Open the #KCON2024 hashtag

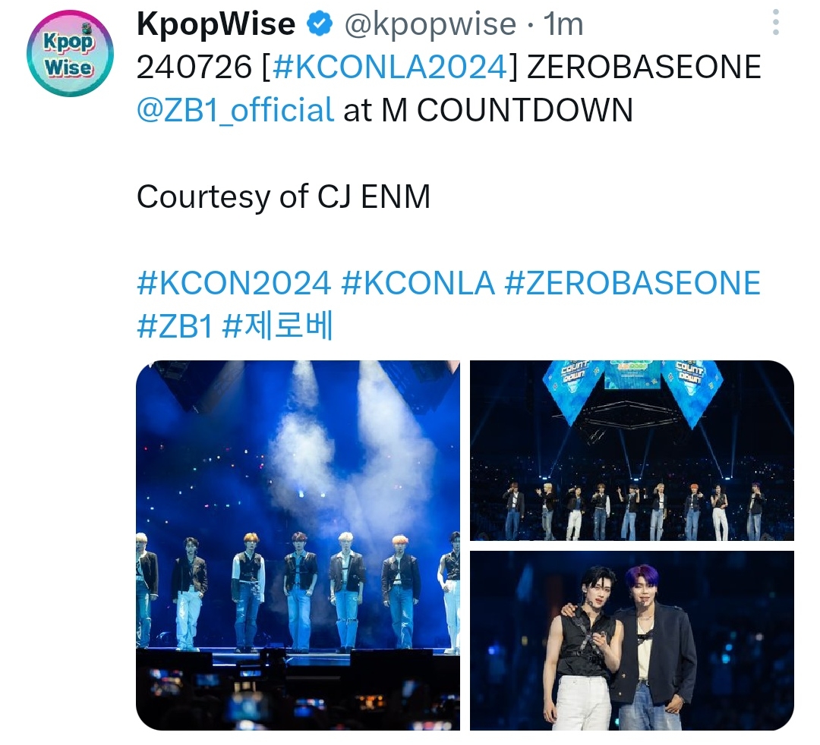click(x=234, y=283)
